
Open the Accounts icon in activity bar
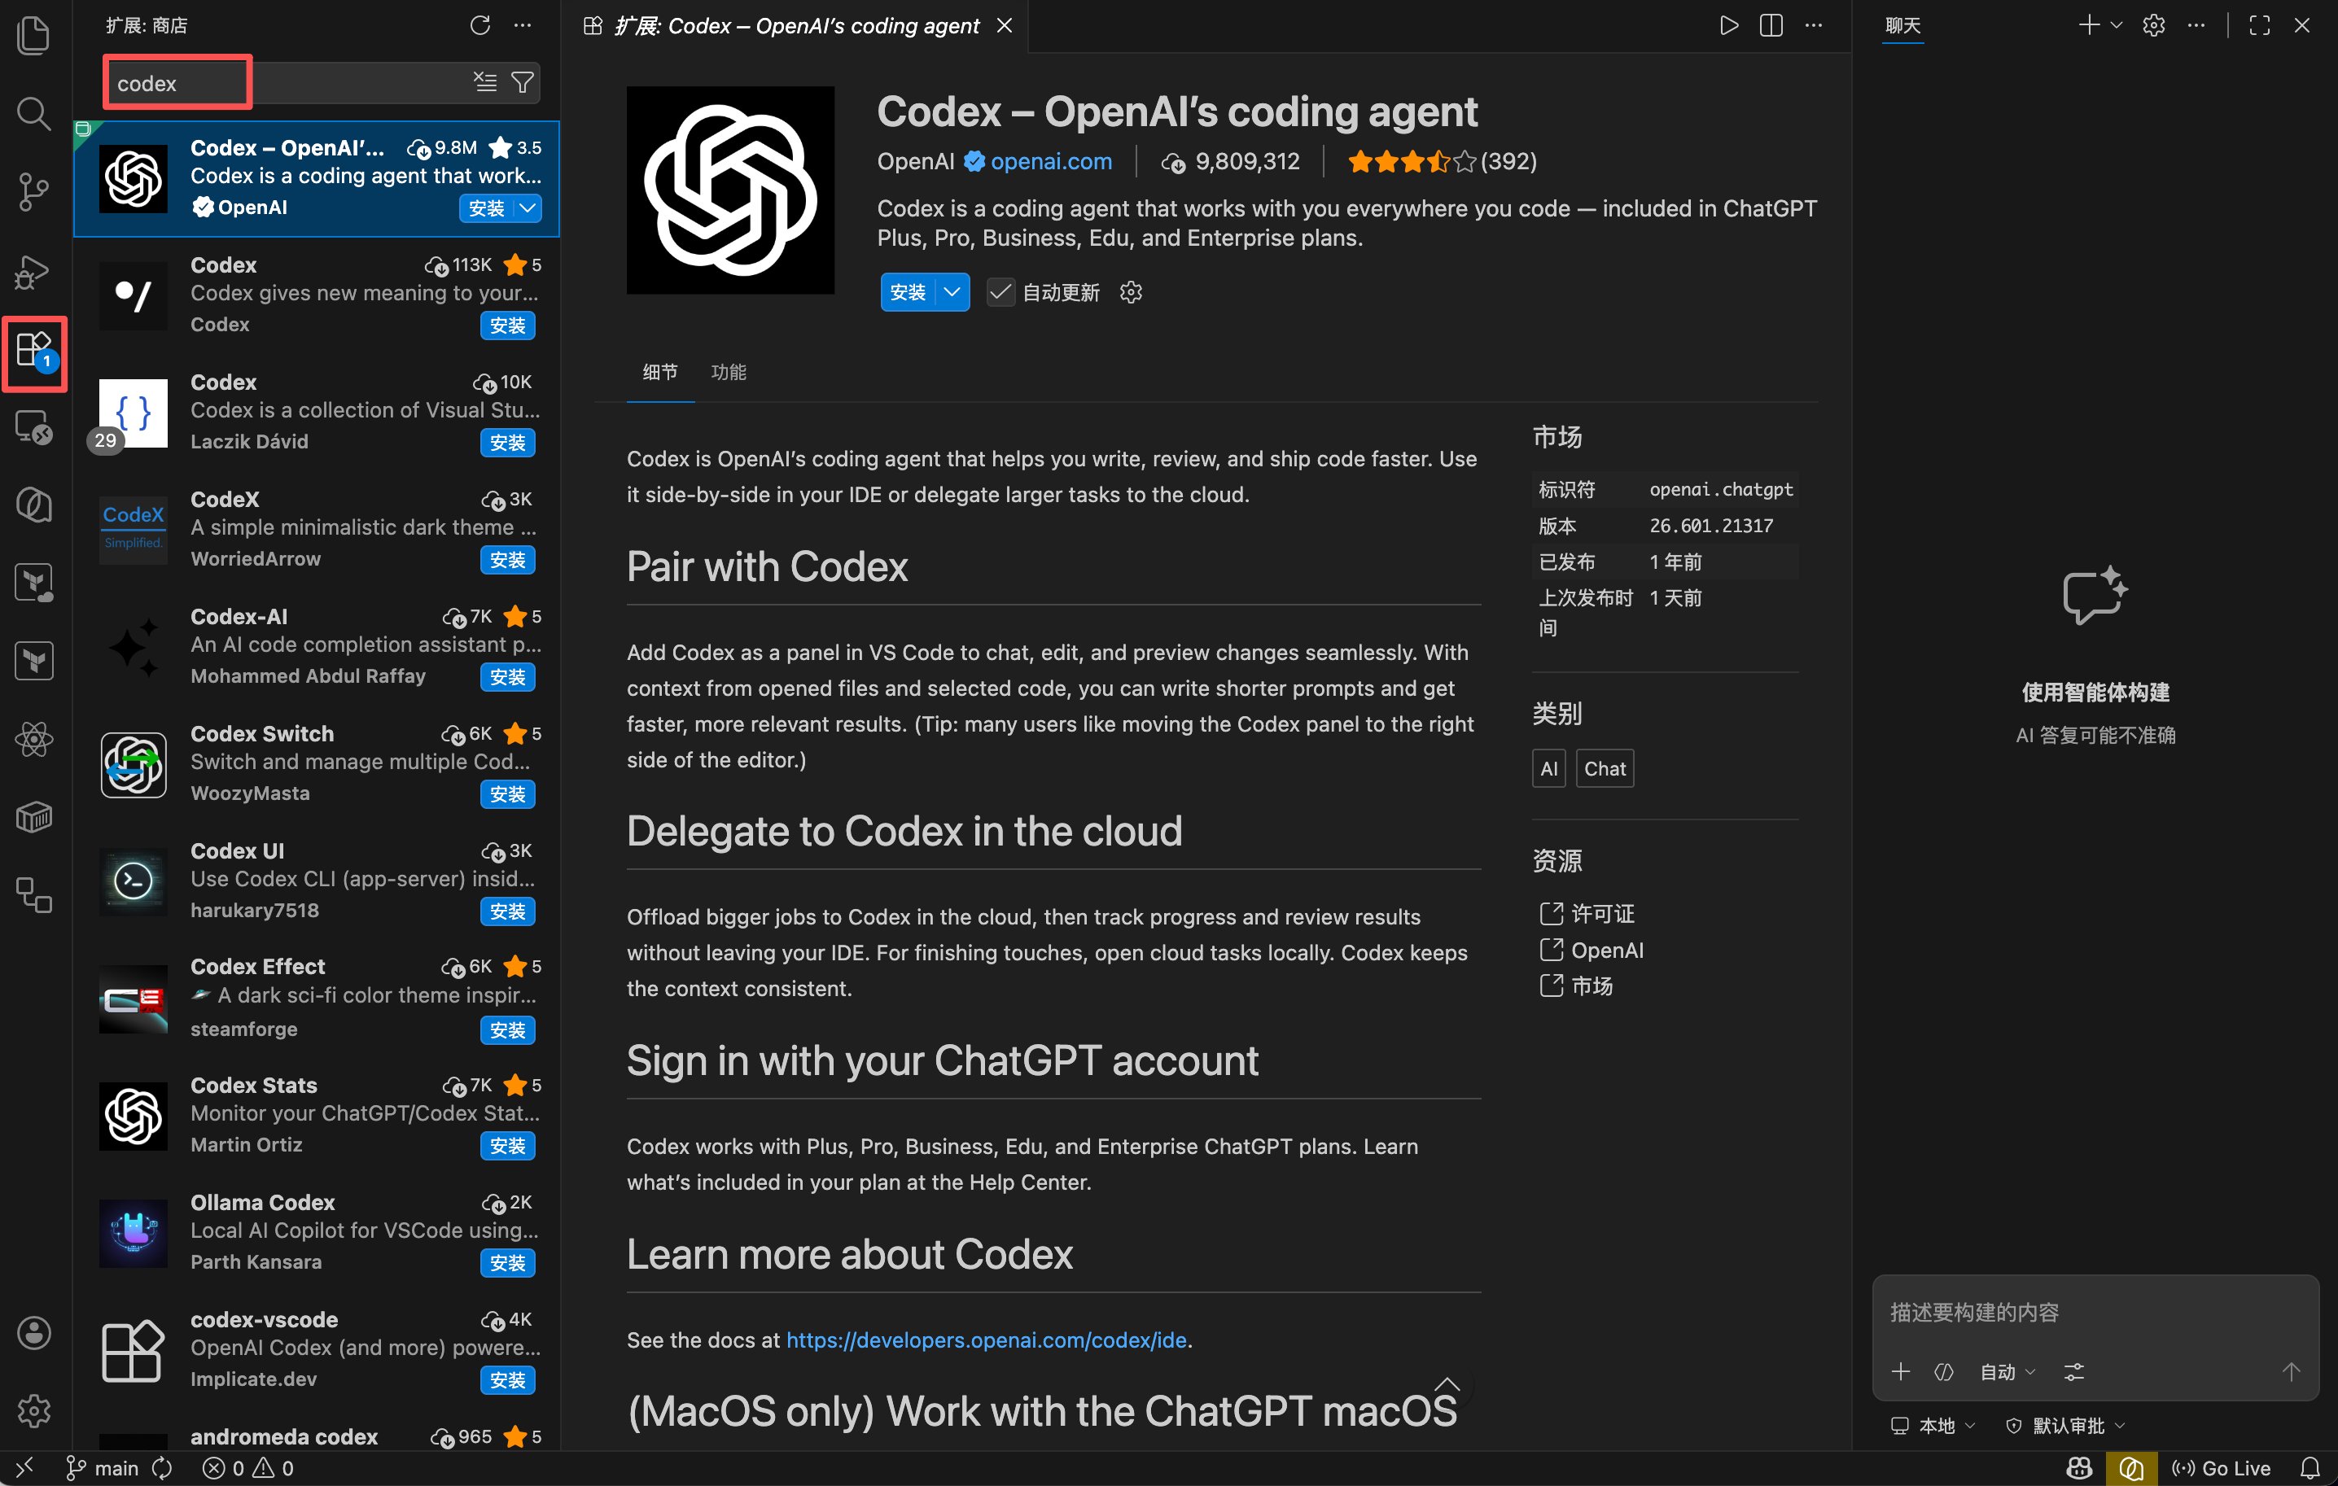[34, 1333]
